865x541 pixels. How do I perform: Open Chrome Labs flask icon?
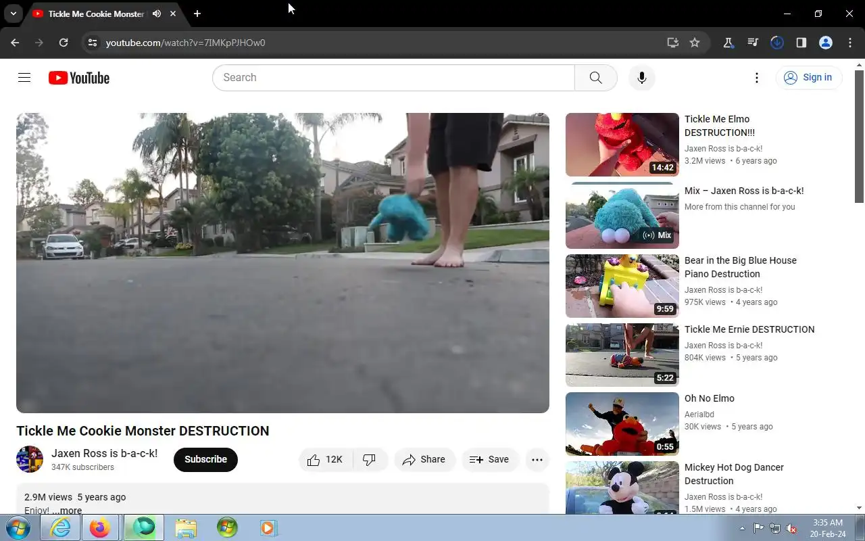coord(728,43)
